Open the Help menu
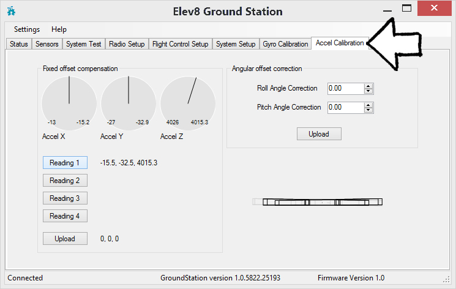This screenshot has width=456, height=289. [59, 29]
